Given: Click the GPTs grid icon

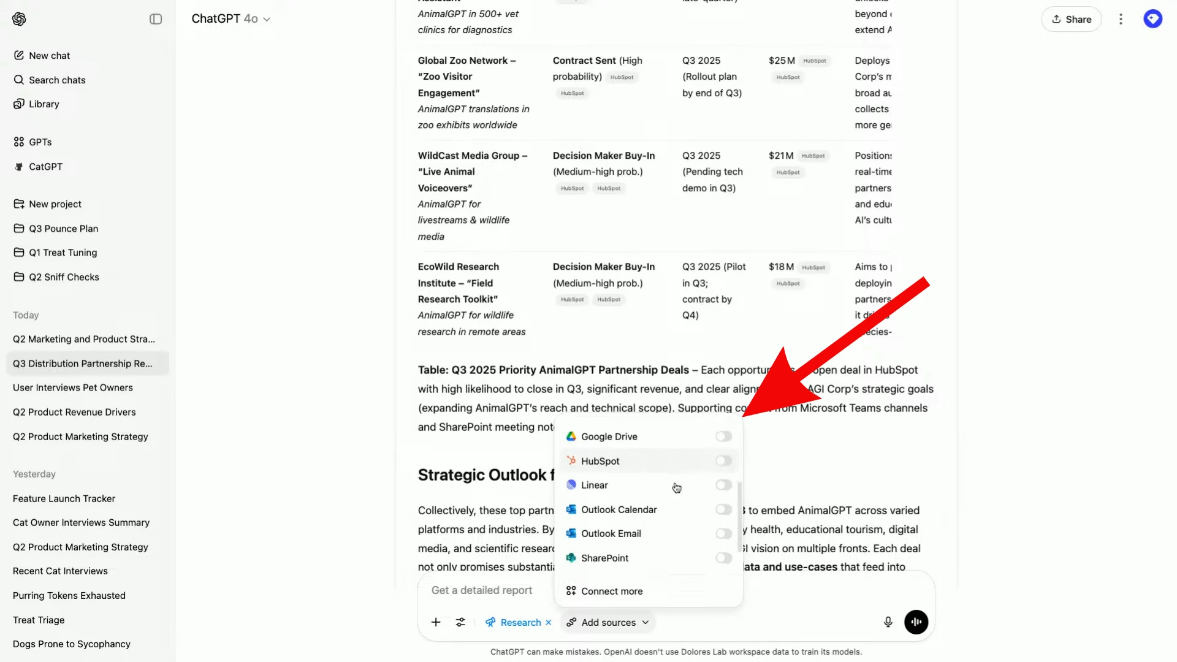Looking at the screenshot, I should point(19,142).
